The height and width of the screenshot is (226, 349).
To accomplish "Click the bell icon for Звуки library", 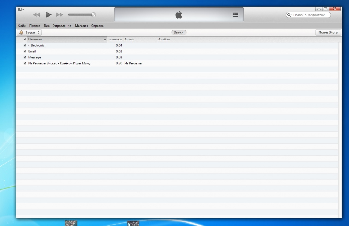I will 21,32.
